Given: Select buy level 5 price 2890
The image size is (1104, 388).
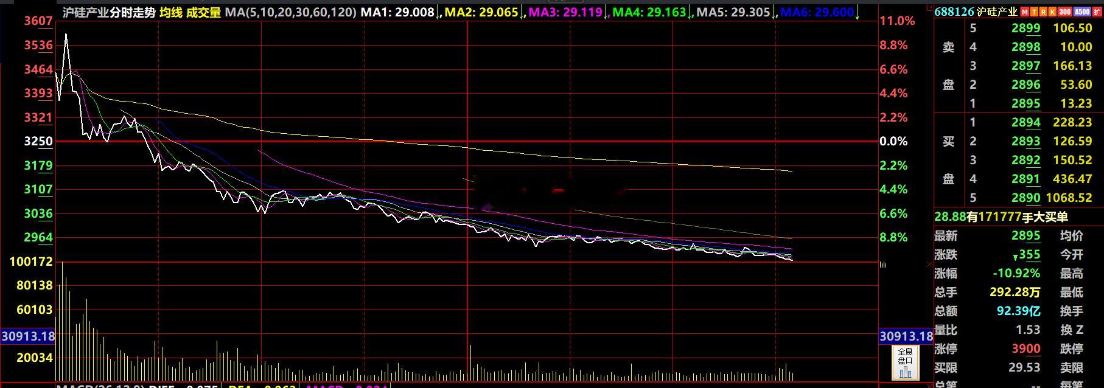Looking at the screenshot, I should pyautogui.click(x=1025, y=198).
